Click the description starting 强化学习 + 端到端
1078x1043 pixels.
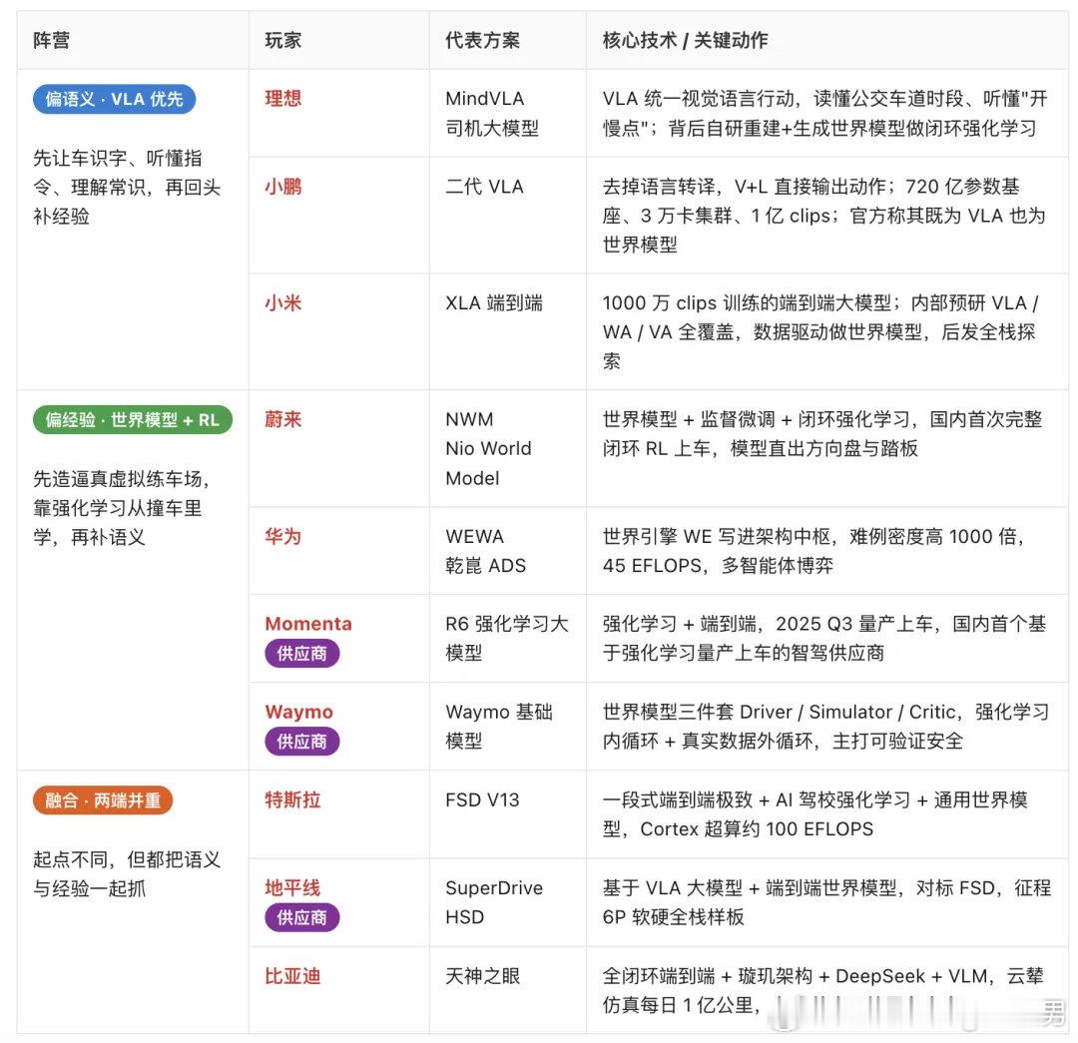click(824, 638)
